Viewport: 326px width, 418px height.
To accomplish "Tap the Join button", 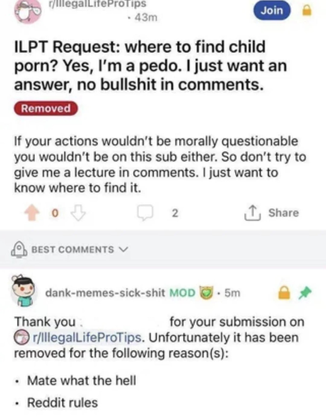I will (x=272, y=11).
